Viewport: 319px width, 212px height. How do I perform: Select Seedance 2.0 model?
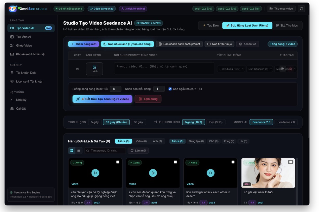pyautogui.click(x=286, y=122)
